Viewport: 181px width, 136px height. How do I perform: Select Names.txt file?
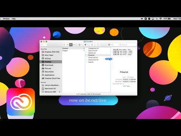(x=92, y=53)
